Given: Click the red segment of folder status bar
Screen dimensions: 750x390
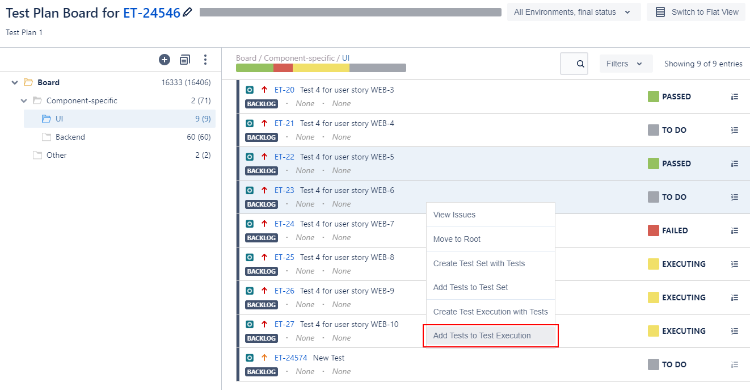Looking at the screenshot, I should click(x=283, y=68).
